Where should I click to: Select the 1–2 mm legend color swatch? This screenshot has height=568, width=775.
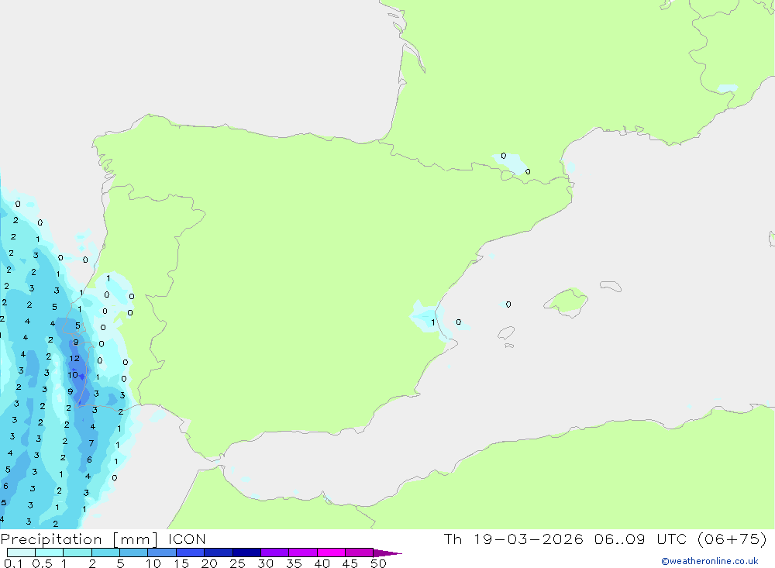click(77, 553)
